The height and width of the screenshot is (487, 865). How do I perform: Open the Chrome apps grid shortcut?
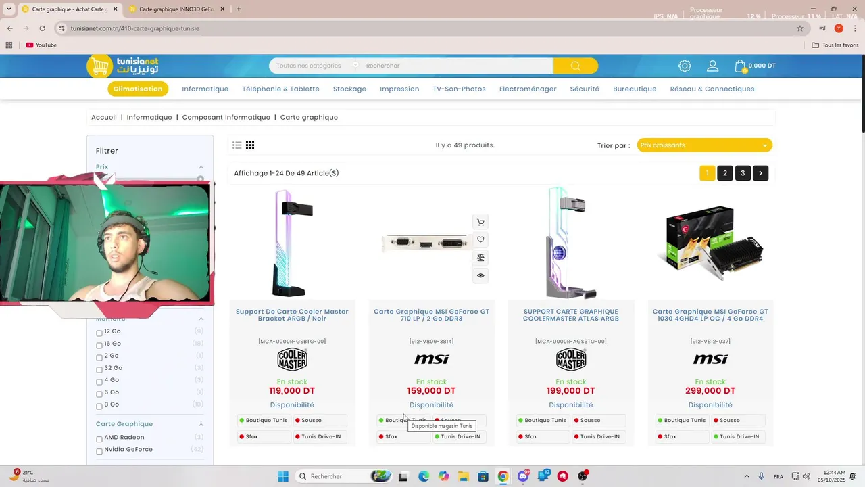pos(9,45)
